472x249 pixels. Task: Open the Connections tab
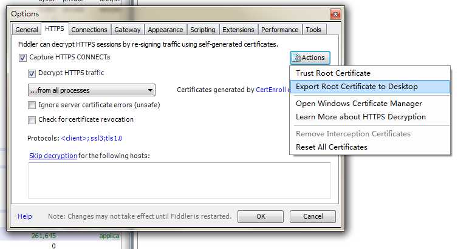pos(89,30)
